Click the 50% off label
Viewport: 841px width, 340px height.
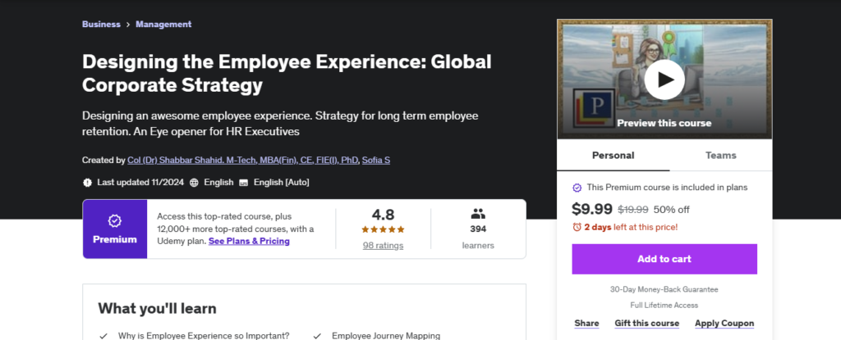672,210
